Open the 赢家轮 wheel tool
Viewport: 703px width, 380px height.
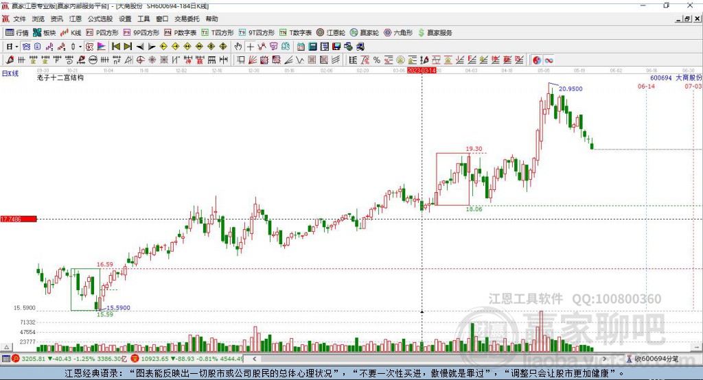[x=365, y=33]
